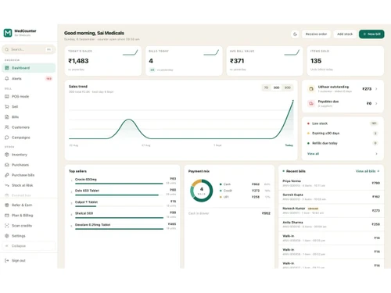Click Crocin 650mg progress bar
Image resolution: width=391 pixels, height=293 pixels.
[x=119, y=184]
